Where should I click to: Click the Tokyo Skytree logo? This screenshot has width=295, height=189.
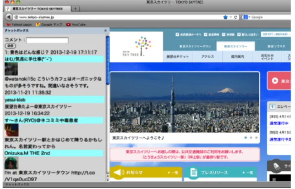(137, 47)
